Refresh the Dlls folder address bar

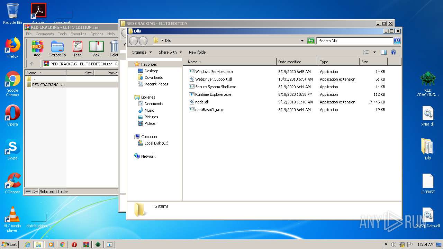(x=311, y=41)
